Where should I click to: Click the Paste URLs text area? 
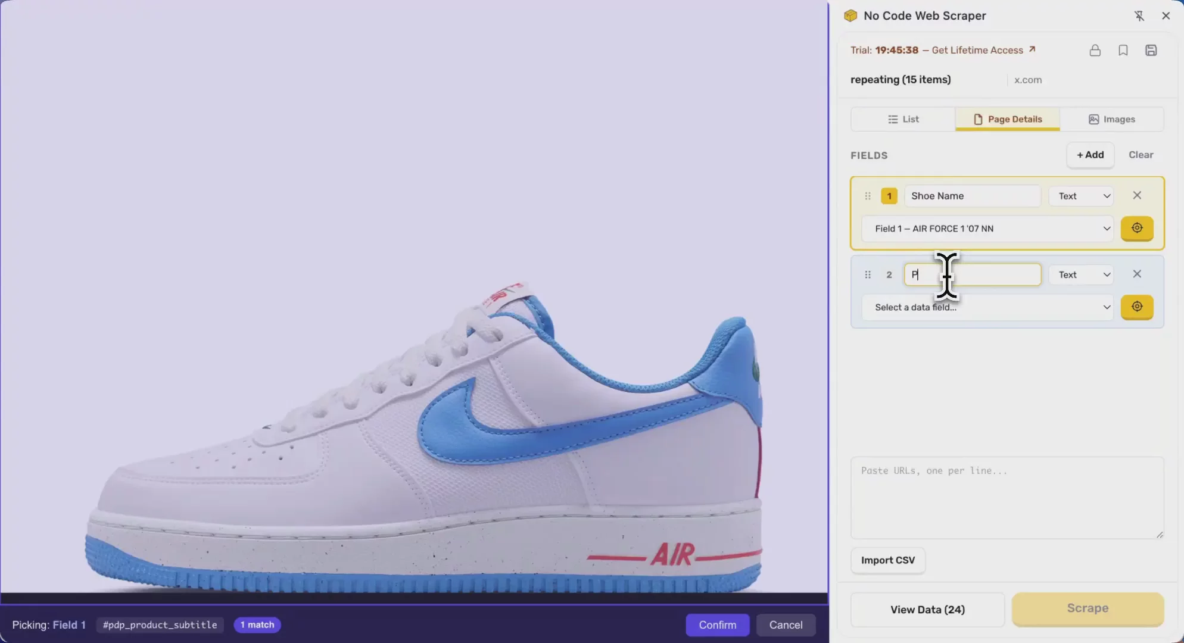tap(1007, 498)
